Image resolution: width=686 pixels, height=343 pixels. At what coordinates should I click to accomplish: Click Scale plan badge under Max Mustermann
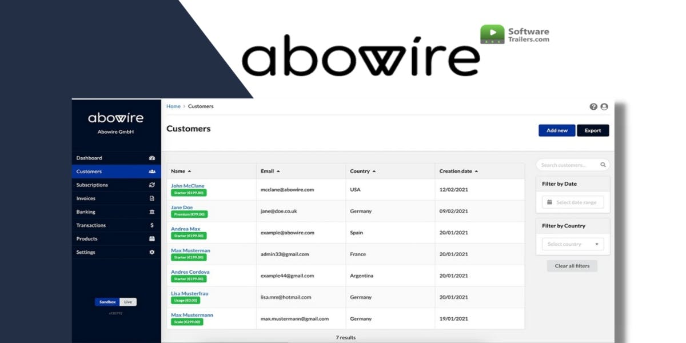pyautogui.click(x=187, y=322)
